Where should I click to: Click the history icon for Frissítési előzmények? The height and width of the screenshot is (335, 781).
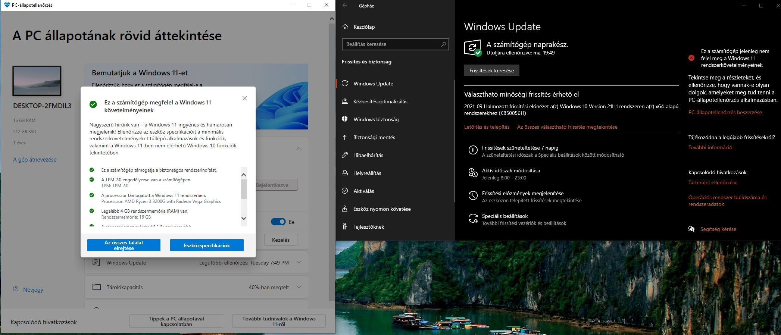[473, 195]
